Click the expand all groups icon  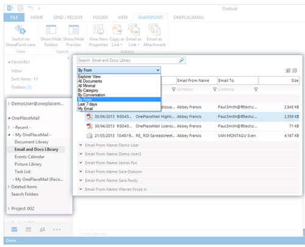coord(288,71)
